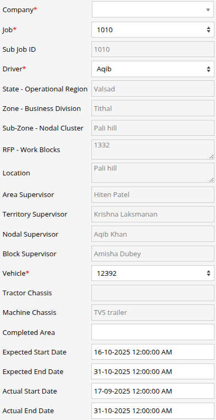Open the Vehicle dropdown showing 12392
Image resolution: width=216 pixels, height=420 pixels.
(153, 273)
